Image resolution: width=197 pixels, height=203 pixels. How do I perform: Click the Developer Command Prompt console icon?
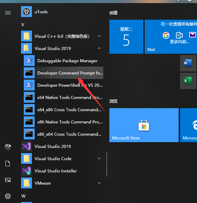(29, 73)
